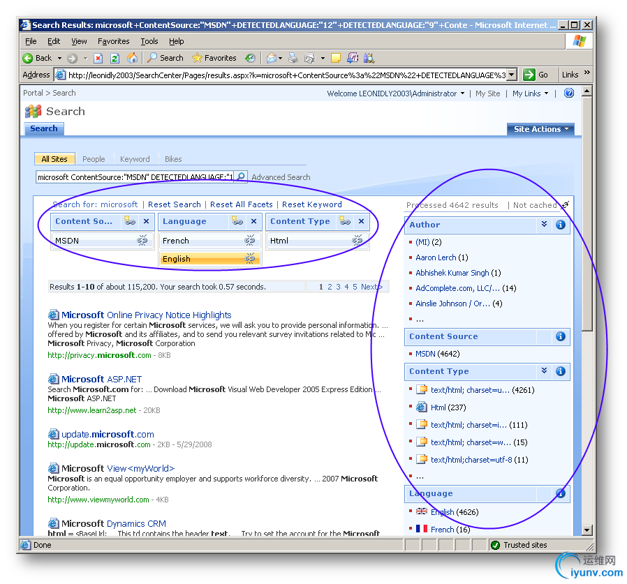
Task: Click link icon in Language facet header
Action: click(x=237, y=220)
